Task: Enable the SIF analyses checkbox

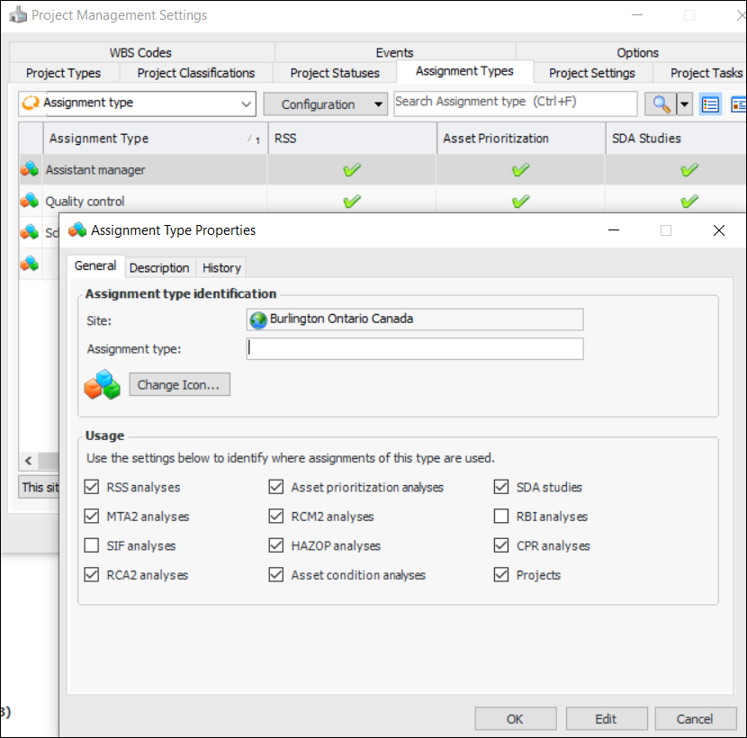Action: click(x=92, y=545)
